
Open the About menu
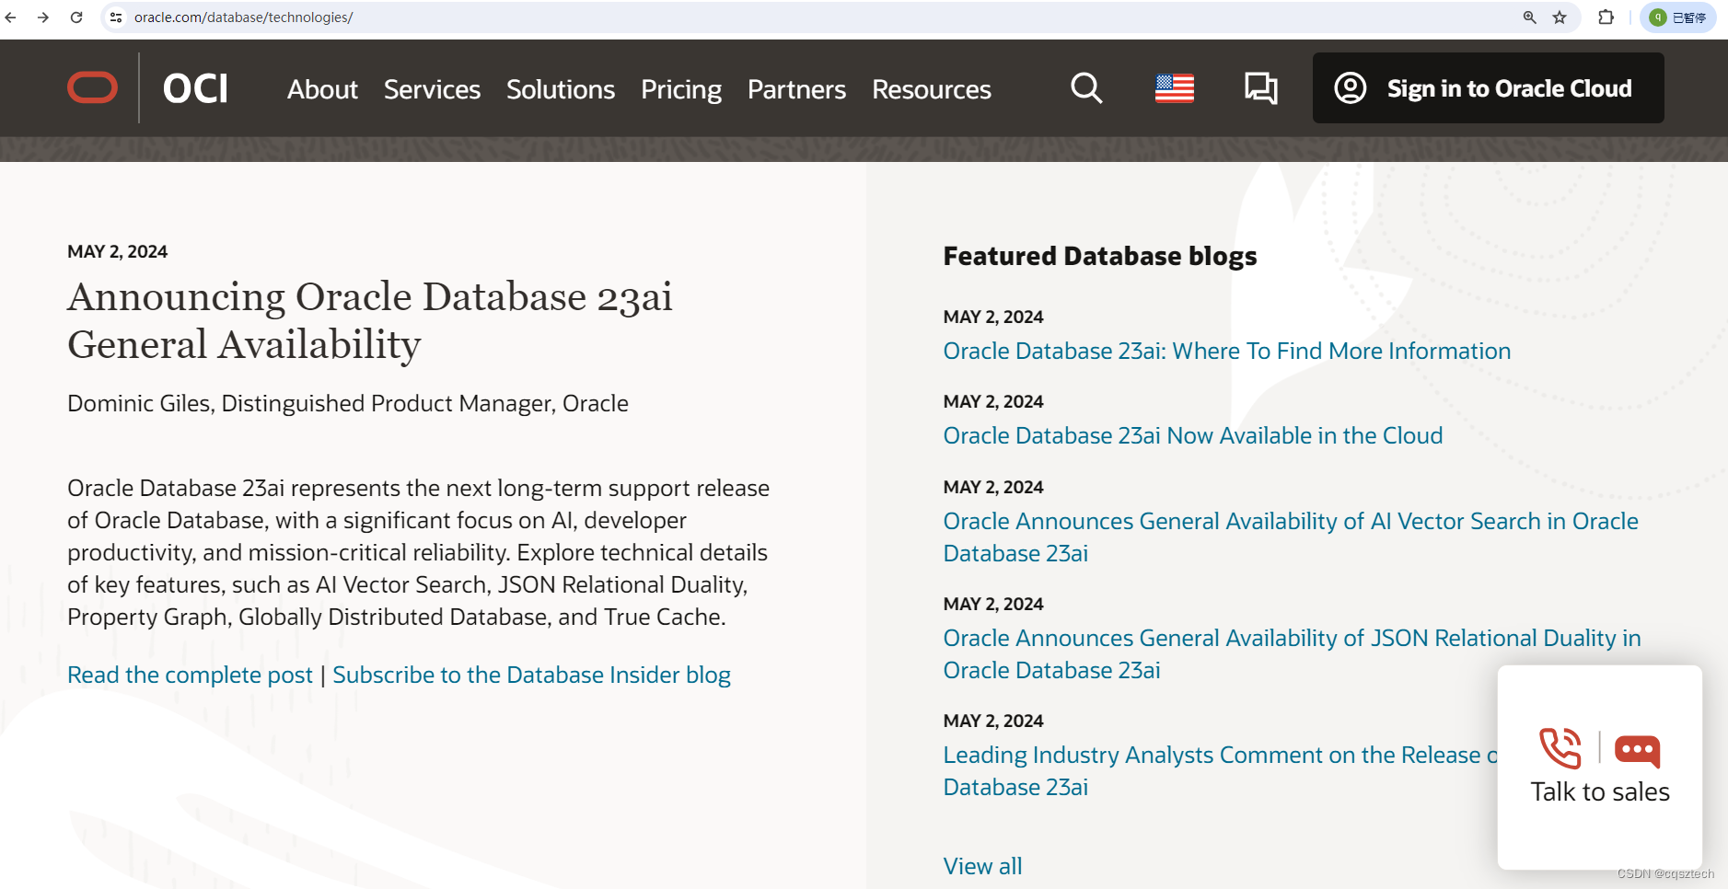tap(322, 89)
